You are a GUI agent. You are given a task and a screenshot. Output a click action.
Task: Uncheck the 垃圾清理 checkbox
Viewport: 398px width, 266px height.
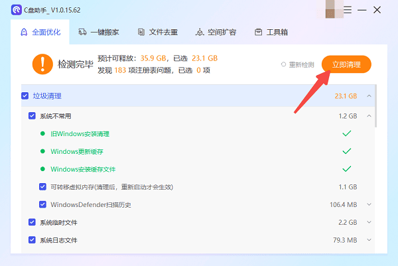pyautogui.click(x=25, y=96)
